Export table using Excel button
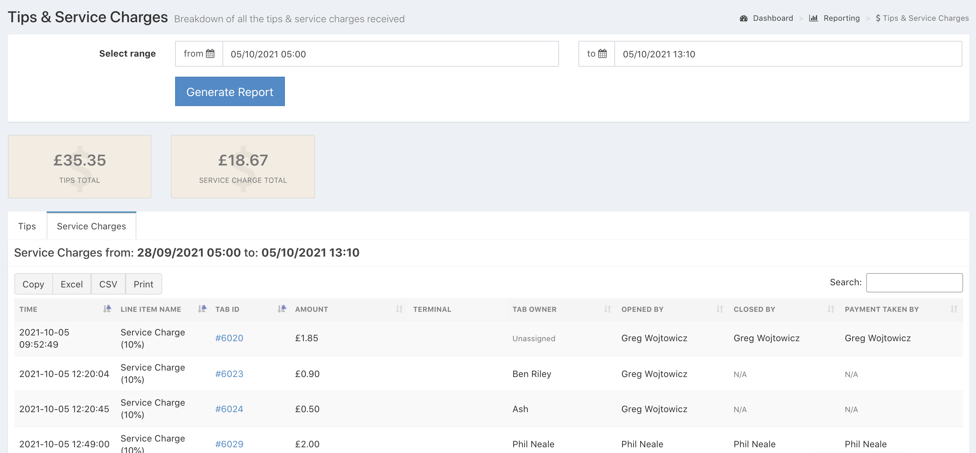 (x=72, y=284)
